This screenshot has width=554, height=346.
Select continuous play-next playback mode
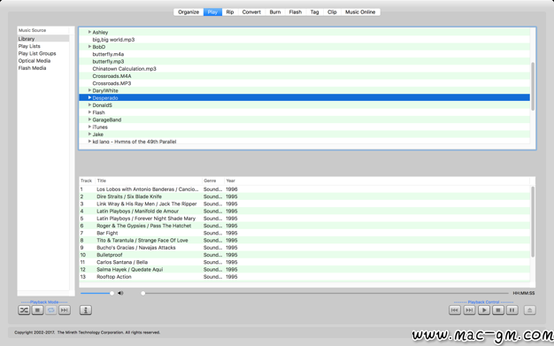(65, 311)
